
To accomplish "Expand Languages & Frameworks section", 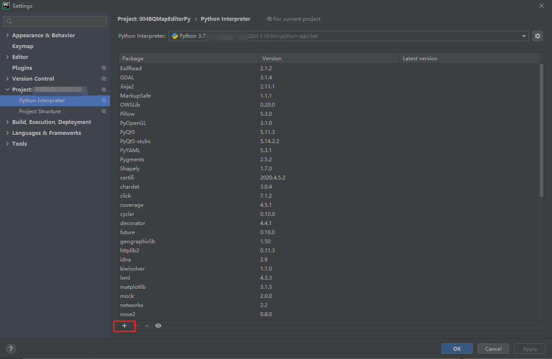I will tap(7, 133).
